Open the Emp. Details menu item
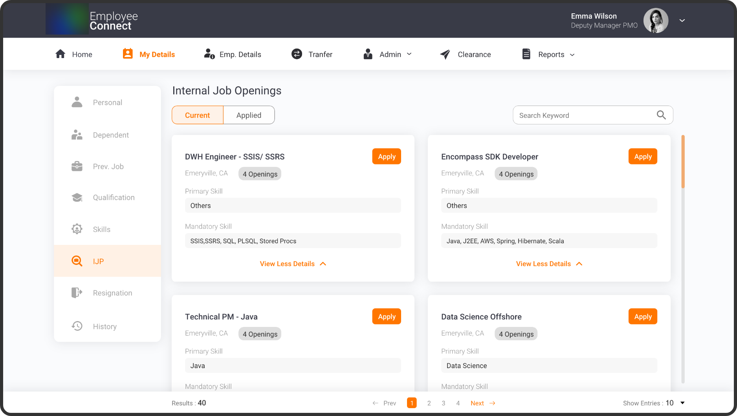This screenshot has width=737, height=416. (232, 54)
